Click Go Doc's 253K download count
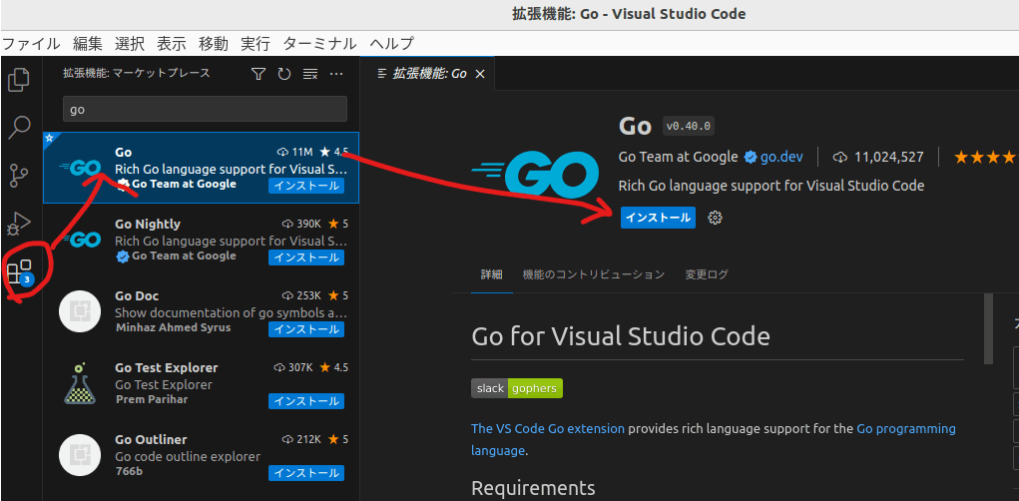Viewport: 1019px width, 501px height. pos(301,295)
